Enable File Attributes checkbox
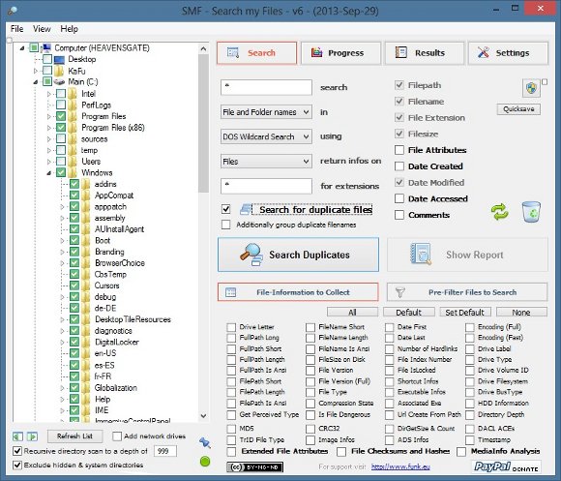The image size is (561, 481). [399, 150]
